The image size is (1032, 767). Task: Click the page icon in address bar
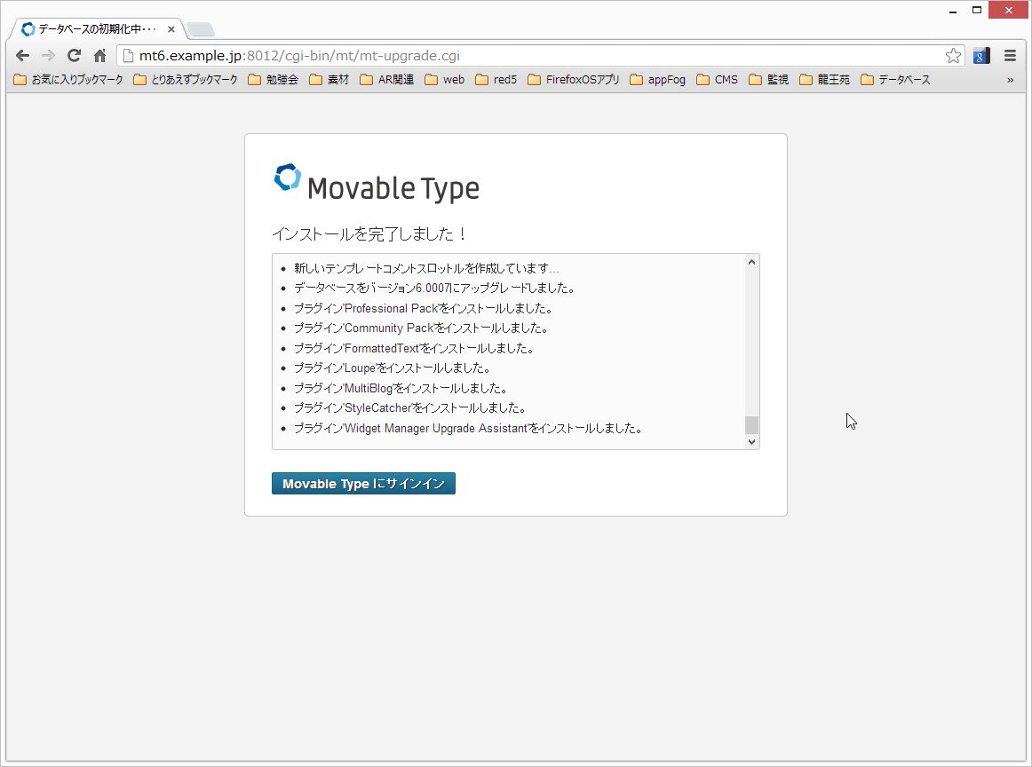click(x=129, y=56)
